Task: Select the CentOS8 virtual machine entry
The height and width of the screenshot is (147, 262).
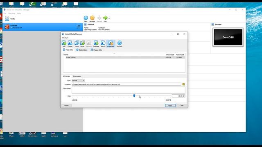Action: coord(43,27)
